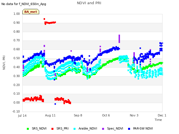Click the chart title NDVI and PRI
179x134 pixels.
tap(89, 3)
